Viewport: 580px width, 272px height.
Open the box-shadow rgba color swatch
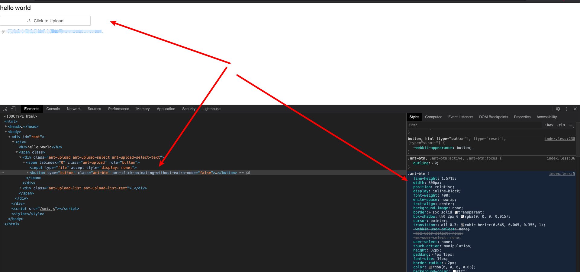[x=462, y=217]
